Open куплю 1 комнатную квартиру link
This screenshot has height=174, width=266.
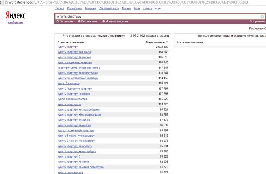point(76,131)
